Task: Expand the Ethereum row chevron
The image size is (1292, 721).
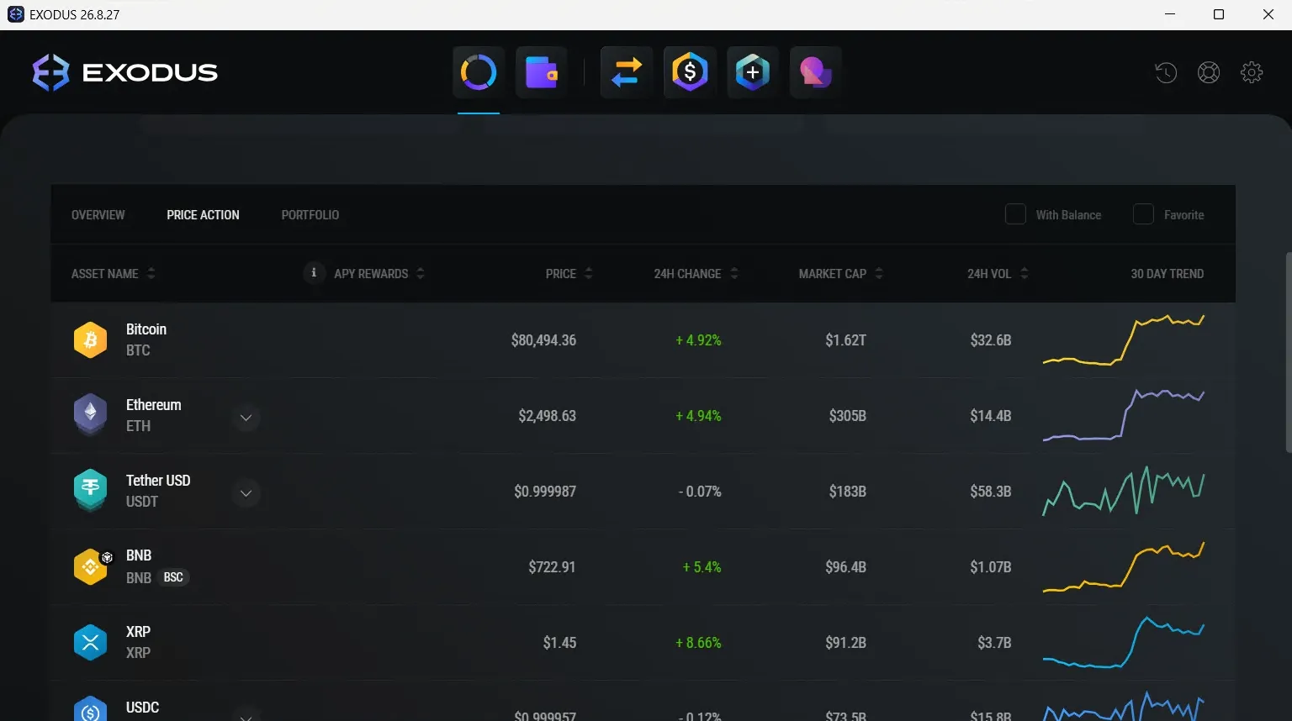Action: [x=246, y=418]
